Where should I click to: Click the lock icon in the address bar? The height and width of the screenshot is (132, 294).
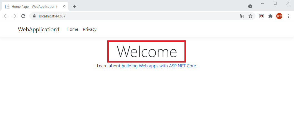(x=34, y=16)
